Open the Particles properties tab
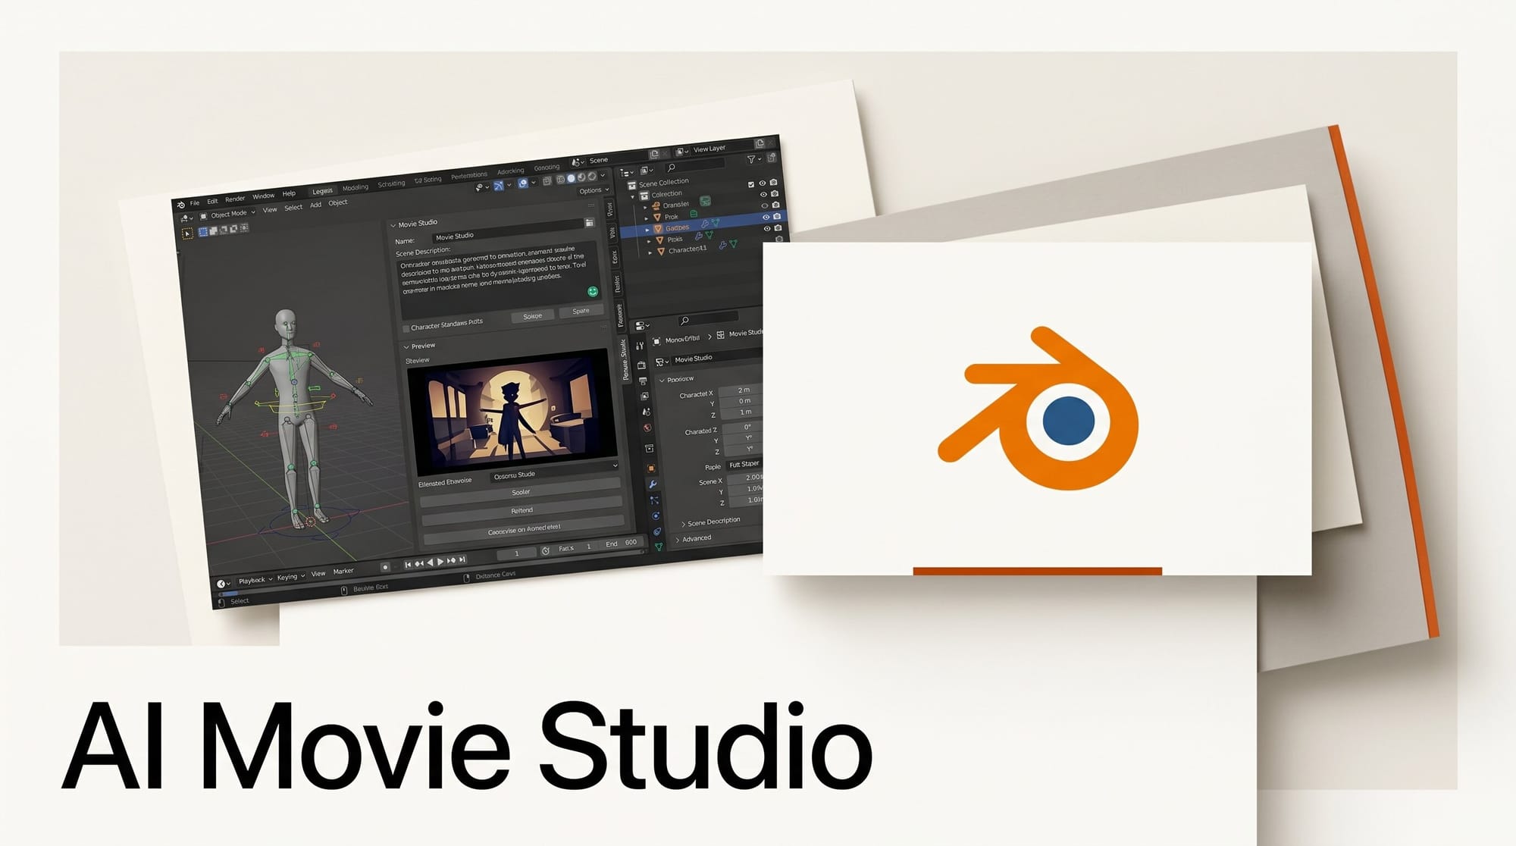1516x846 pixels. 654,500
